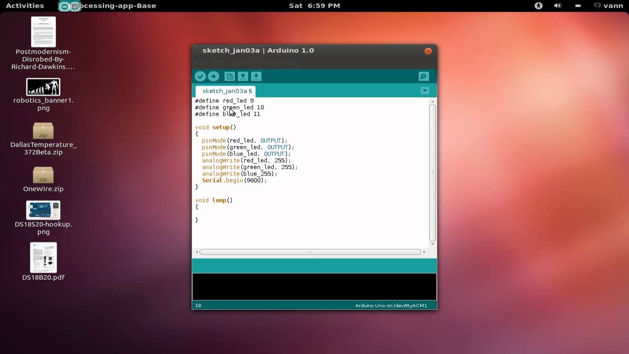Screen dimensions: 629x354
Task: Click 'pinMode(blue_led, OUTPUT);' line
Action: (247, 154)
